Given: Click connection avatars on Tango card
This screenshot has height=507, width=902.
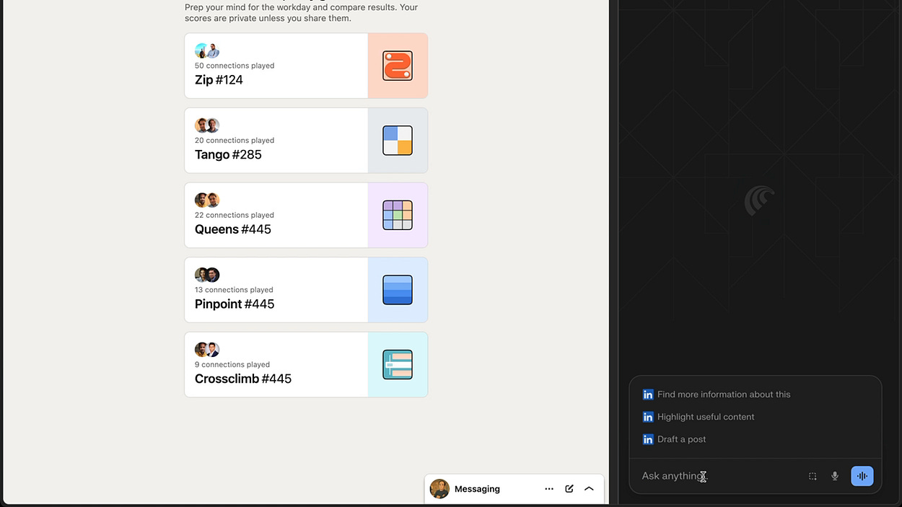Looking at the screenshot, I should 207,125.
